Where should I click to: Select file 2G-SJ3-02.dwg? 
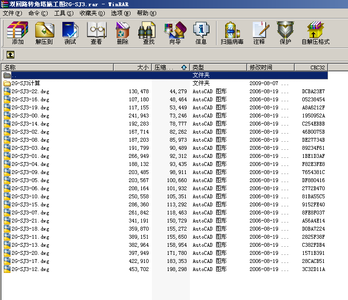(165, 132)
